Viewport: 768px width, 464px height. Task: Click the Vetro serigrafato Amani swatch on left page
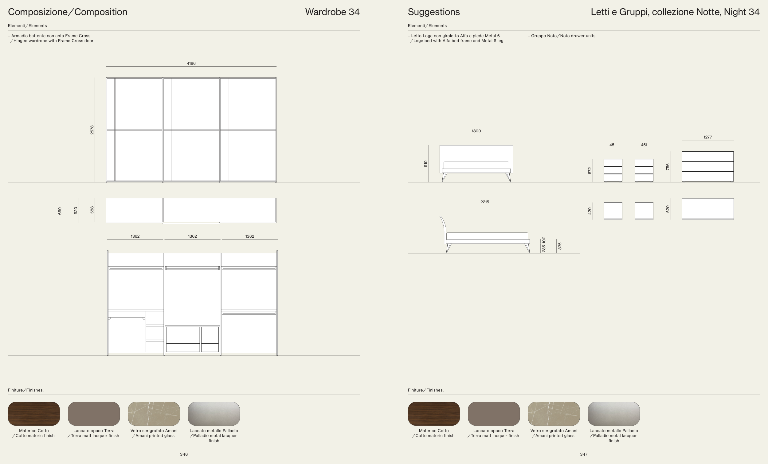154,414
